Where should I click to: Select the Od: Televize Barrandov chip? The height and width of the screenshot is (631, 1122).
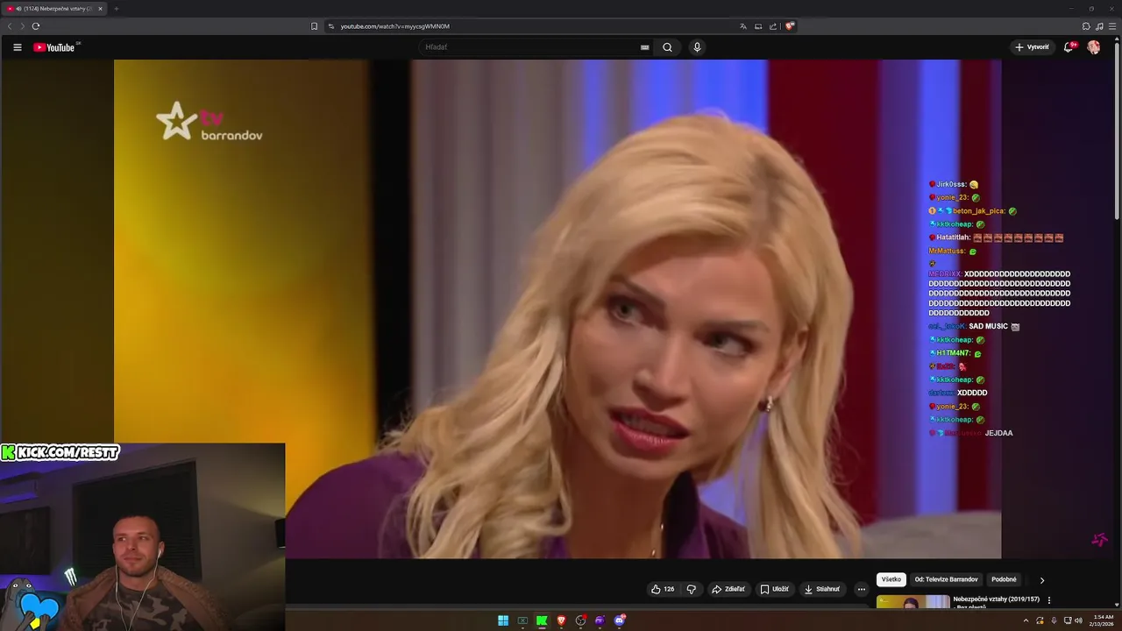946,579
